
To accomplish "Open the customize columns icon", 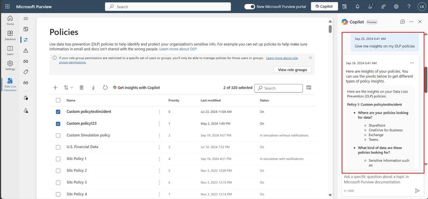I will (x=309, y=88).
